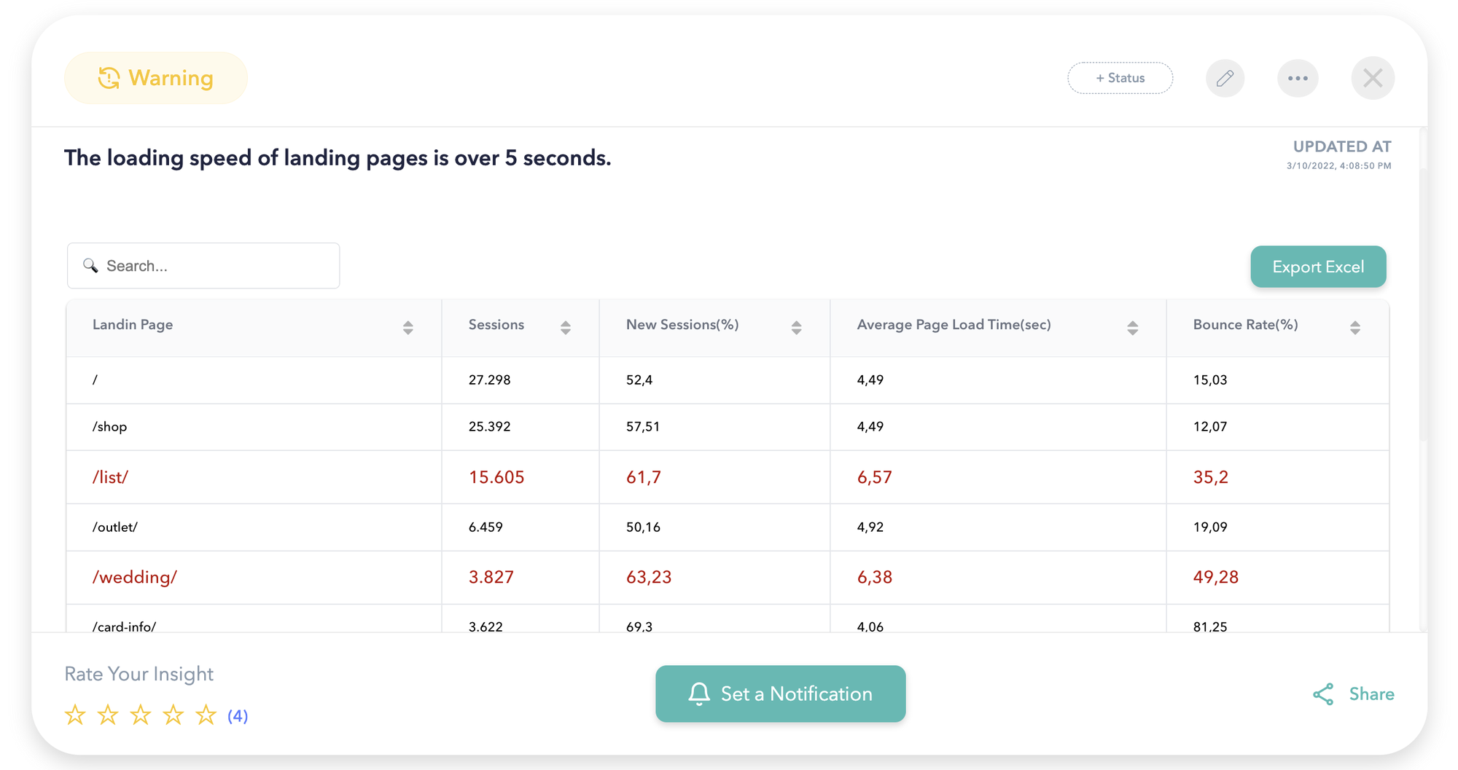
Task: Sort by Landin Page column
Action: point(408,328)
